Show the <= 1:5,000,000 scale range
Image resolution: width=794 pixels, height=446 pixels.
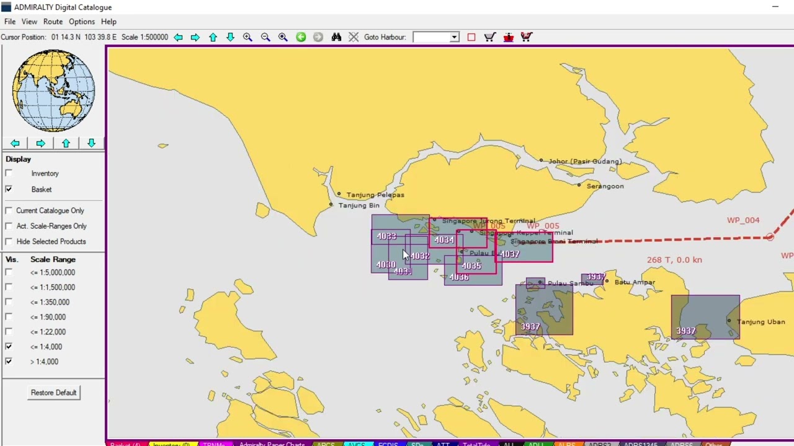(x=9, y=272)
